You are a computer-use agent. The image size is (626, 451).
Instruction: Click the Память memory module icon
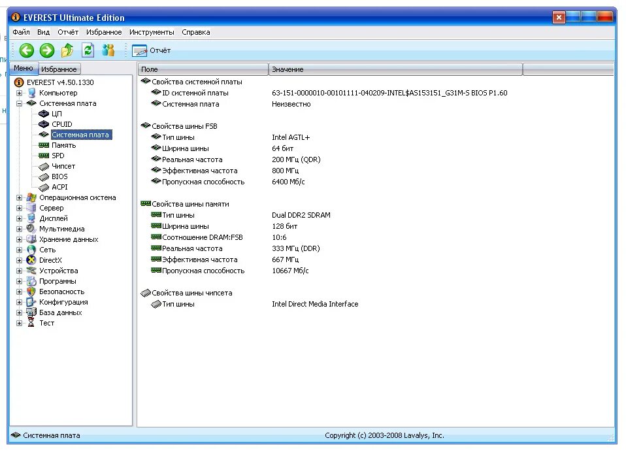pos(44,145)
